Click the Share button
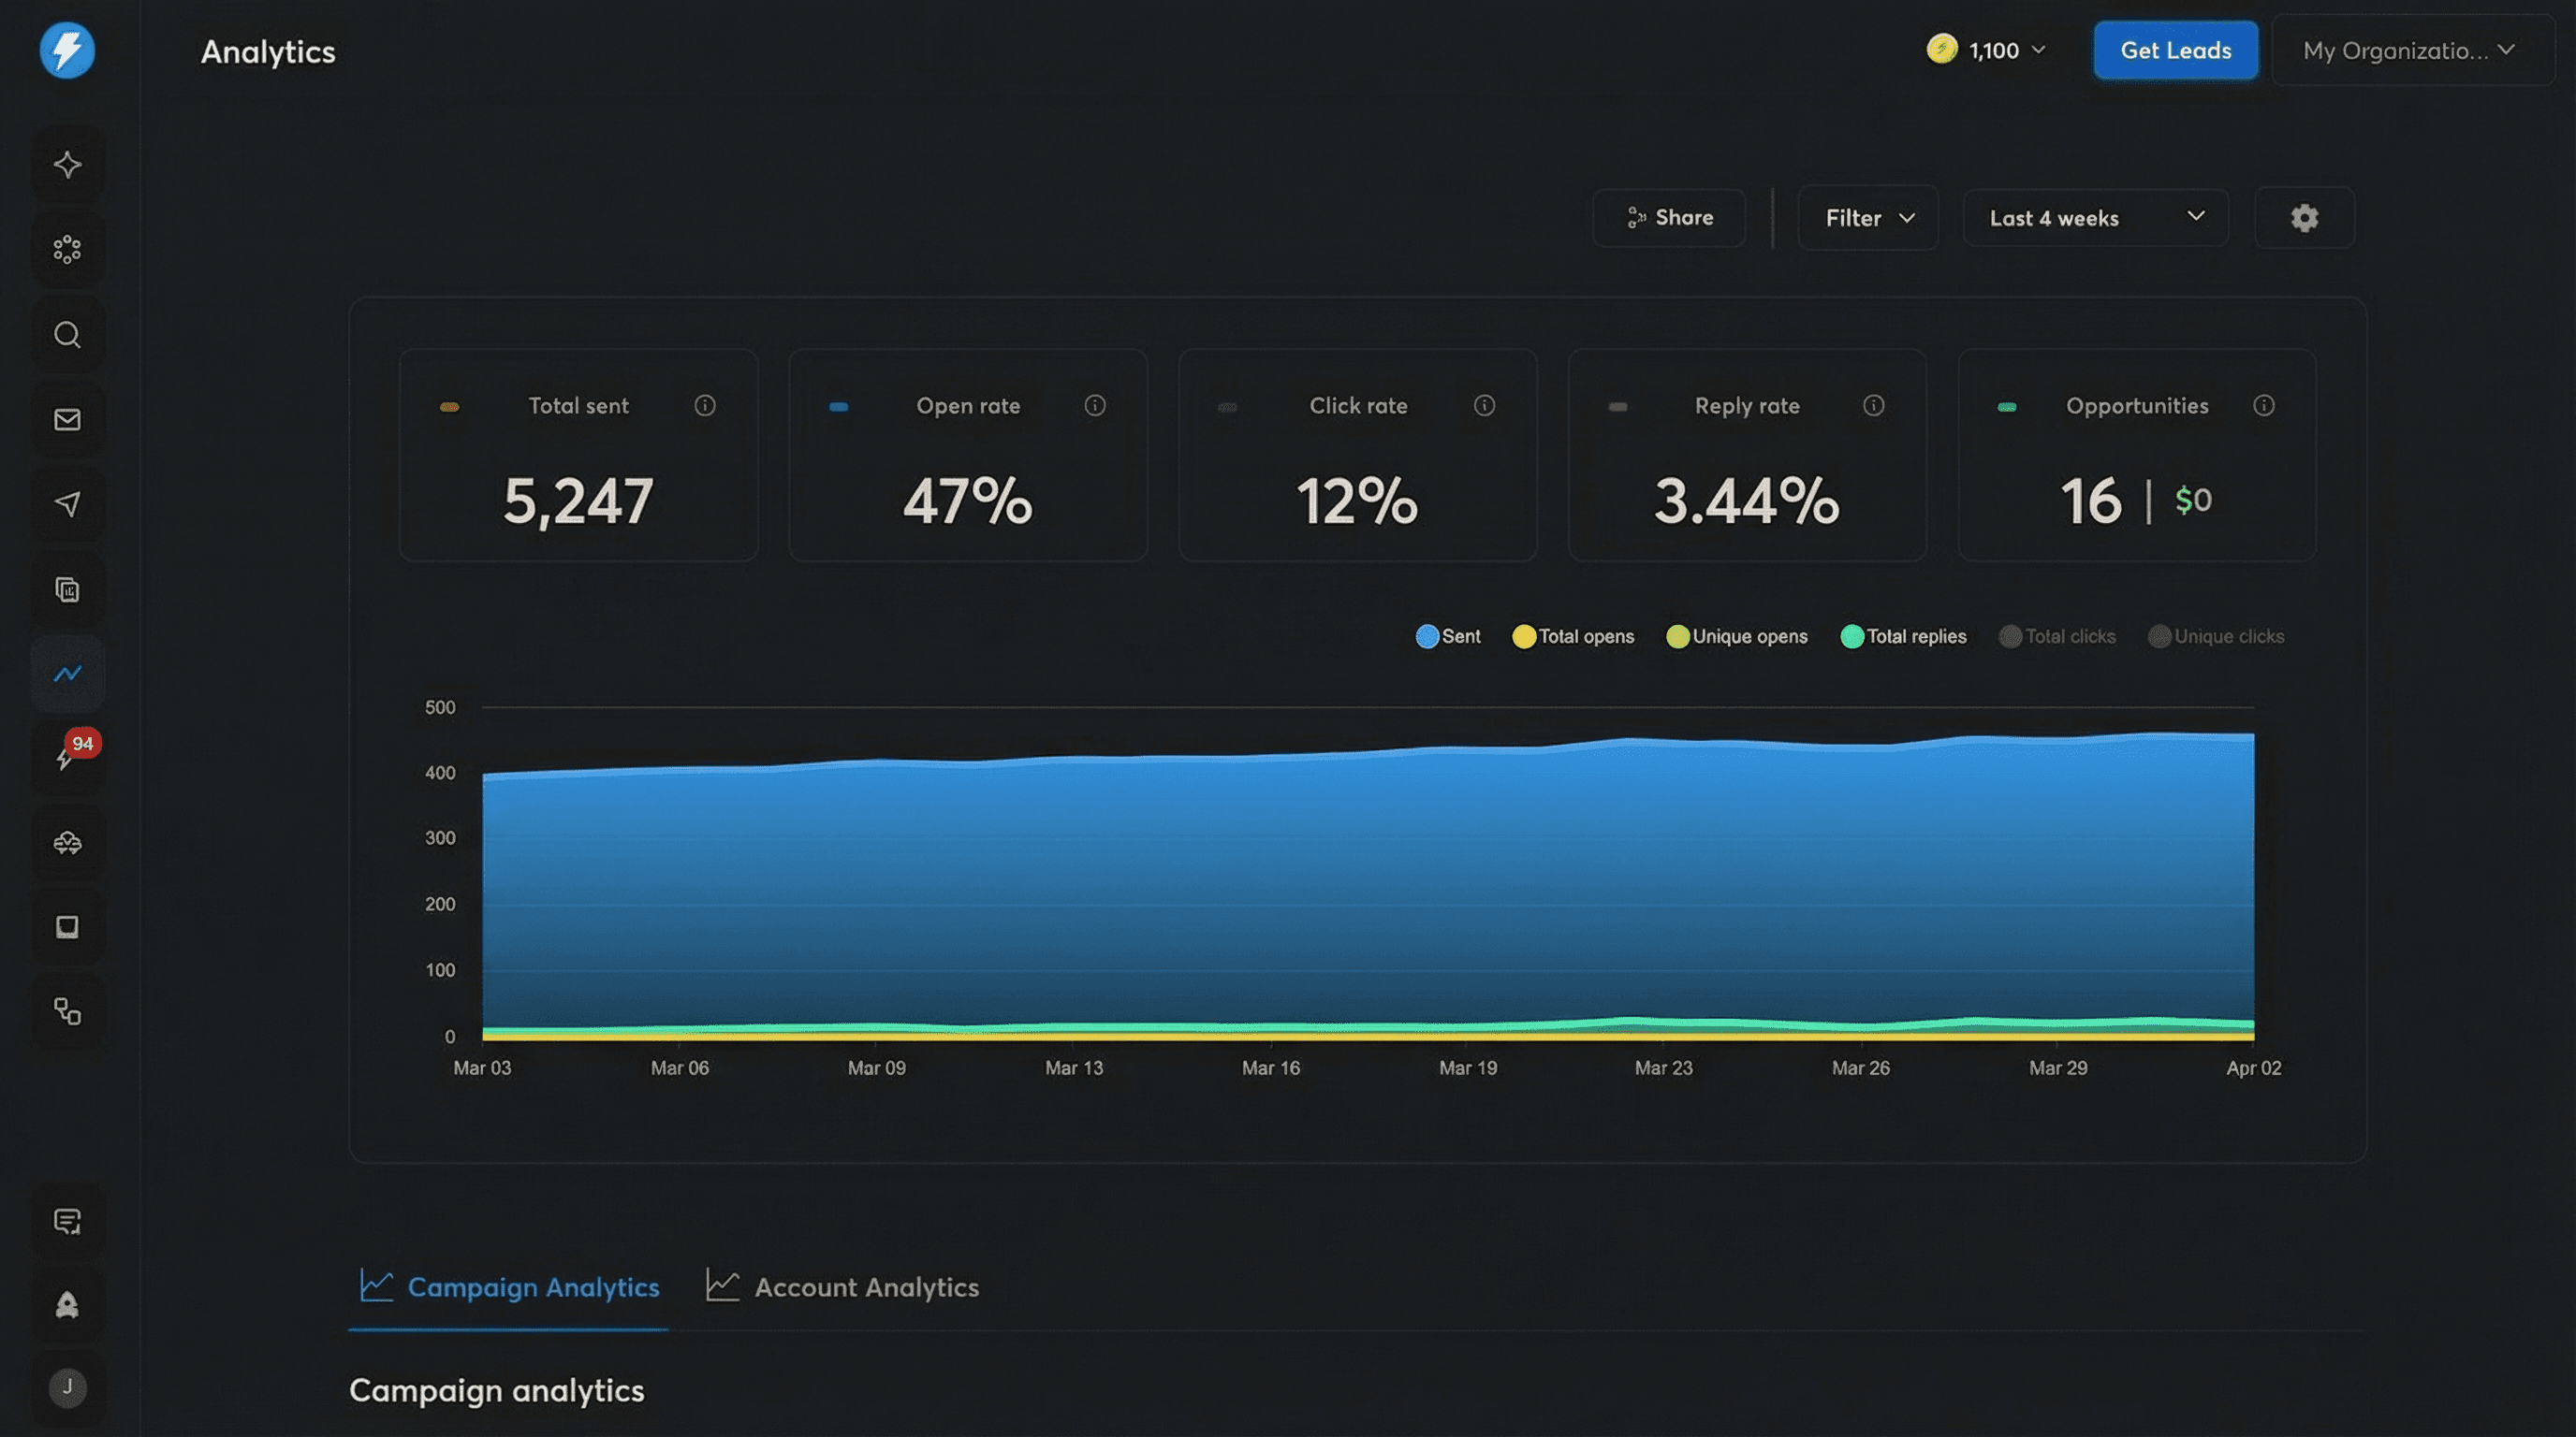Screen dimensions: 2576x1437 coord(1669,218)
